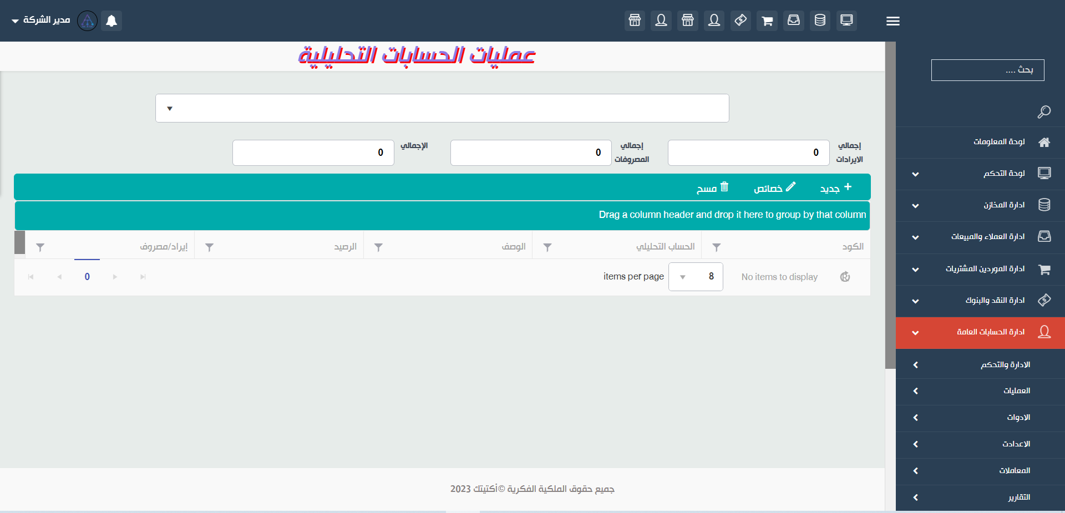This screenshot has width=1065, height=513.
Task: Refresh the grid with reload icon
Action: tap(845, 277)
